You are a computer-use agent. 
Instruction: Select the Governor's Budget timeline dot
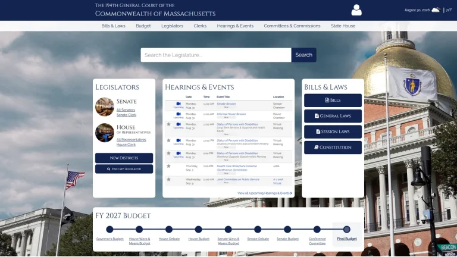click(109, 229)
